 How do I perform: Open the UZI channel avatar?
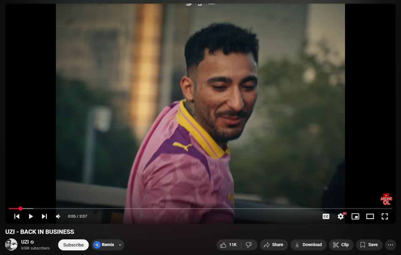tap(11, 245)
